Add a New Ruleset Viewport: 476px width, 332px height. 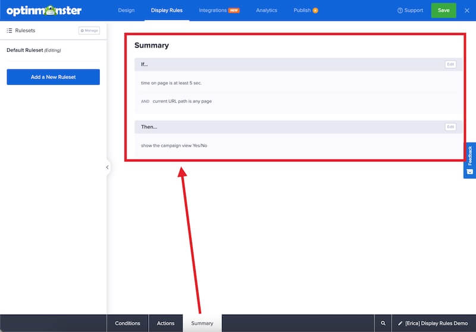pos(53,77)
